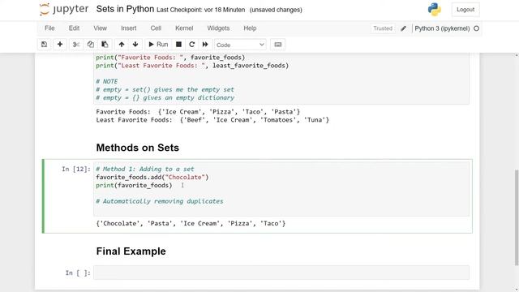This screenshot has width=519, height=292.
Task: Click the Last Checkpoint text
Action: pyautogui.click(x=200, y=10)
